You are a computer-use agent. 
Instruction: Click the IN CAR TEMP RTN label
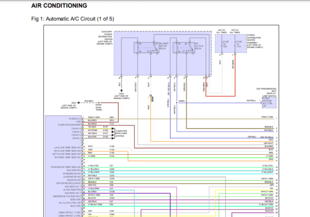click(72, 190)
